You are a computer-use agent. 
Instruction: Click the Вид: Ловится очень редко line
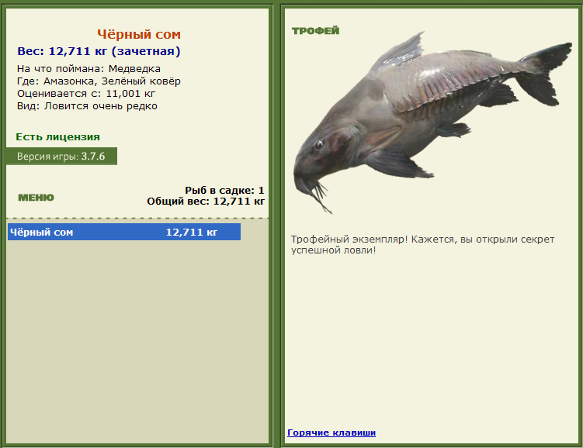click(87, 106)
